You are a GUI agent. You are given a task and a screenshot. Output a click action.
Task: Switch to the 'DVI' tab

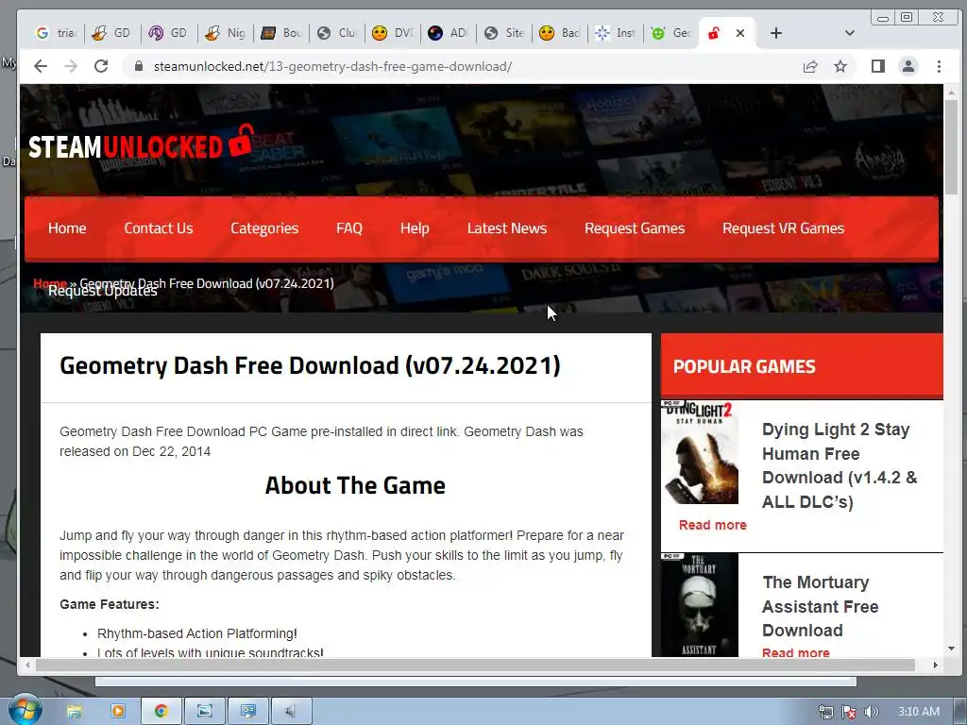[393, 33]
